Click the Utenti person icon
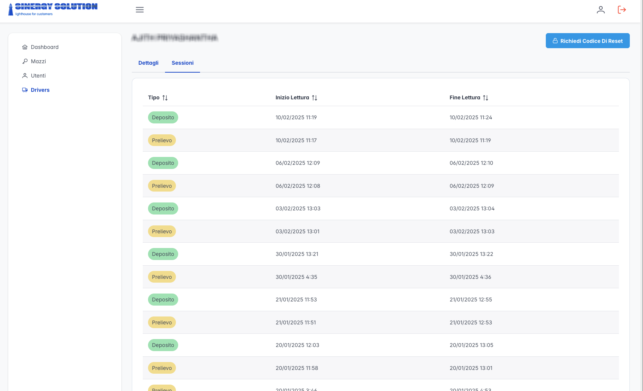Screen dimensions: 643x391 [25, 76]
